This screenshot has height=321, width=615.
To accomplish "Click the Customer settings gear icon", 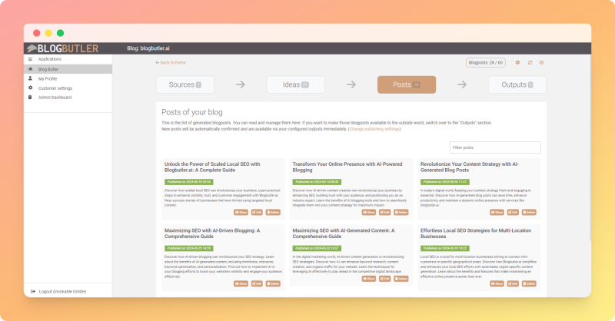I will [x=30, y=88].
